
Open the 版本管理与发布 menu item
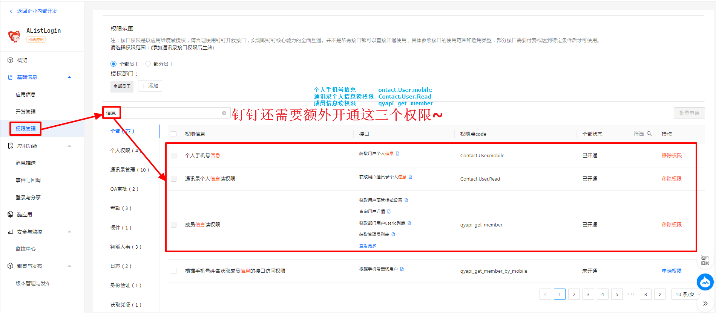click(x=33, y=283)
